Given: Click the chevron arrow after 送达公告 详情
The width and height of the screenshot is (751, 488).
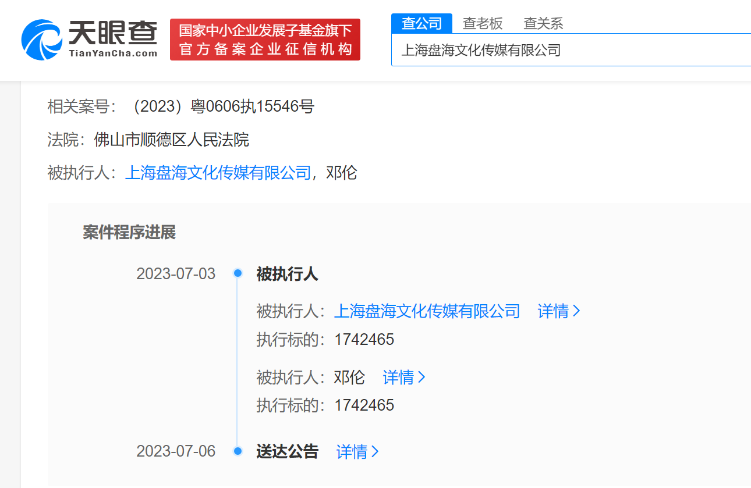Looking at the screenshot, I should pyautogui.click(x=375, y=452).
